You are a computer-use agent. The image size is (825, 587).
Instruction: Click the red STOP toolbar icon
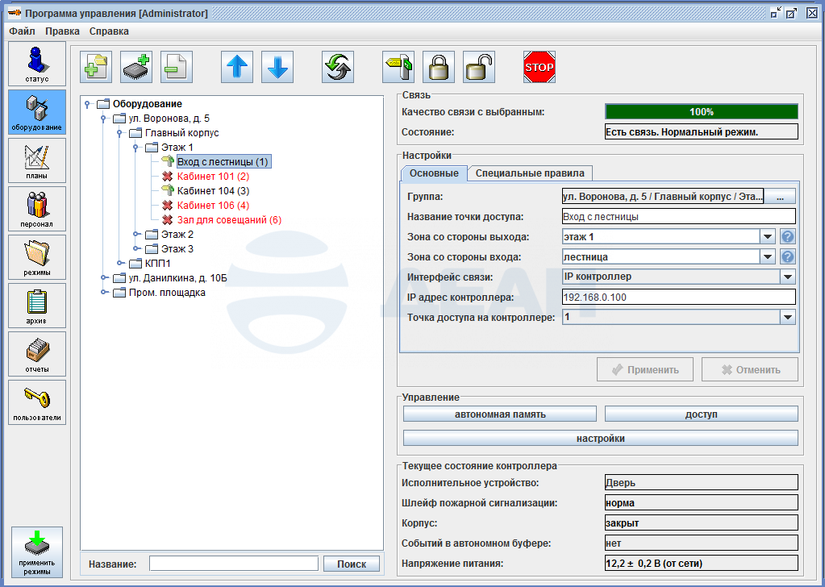tap(539, 68)
